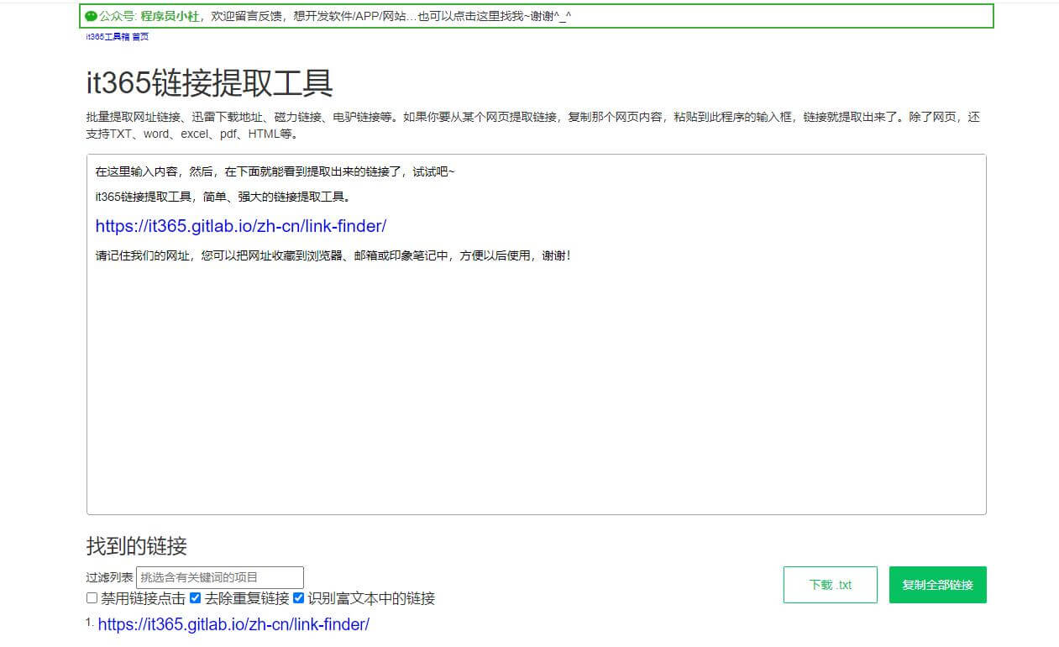Click the 程序员小社 account name
Screen dimensions: 1059x647
pyautogui.click(x=170, y=16)
